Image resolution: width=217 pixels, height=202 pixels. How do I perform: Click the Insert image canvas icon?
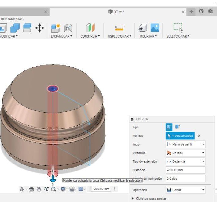click(x=155, y=28)
